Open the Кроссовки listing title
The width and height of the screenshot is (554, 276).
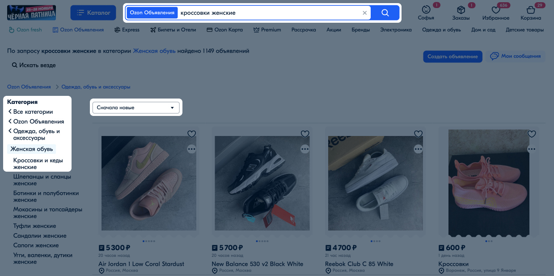(x=453, y=264)
